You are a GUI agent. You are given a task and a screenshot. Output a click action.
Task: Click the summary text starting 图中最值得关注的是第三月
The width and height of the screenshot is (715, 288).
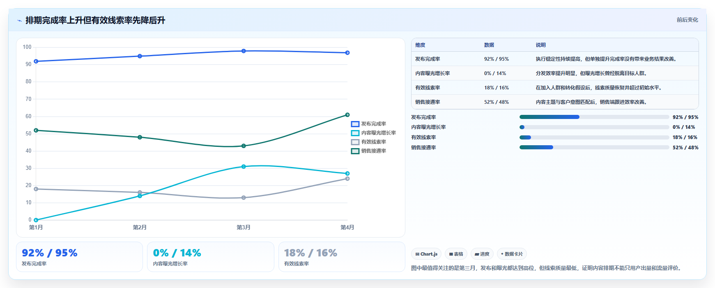click(x=547, y=268)
